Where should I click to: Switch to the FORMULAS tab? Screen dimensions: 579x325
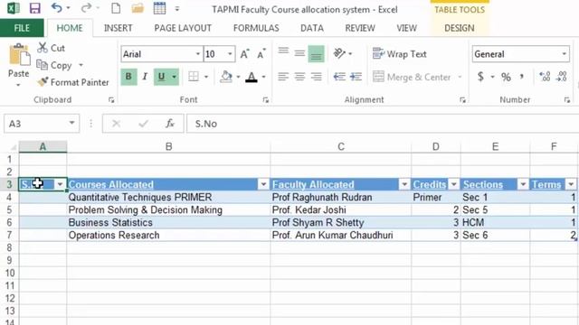tap(256, 28)
